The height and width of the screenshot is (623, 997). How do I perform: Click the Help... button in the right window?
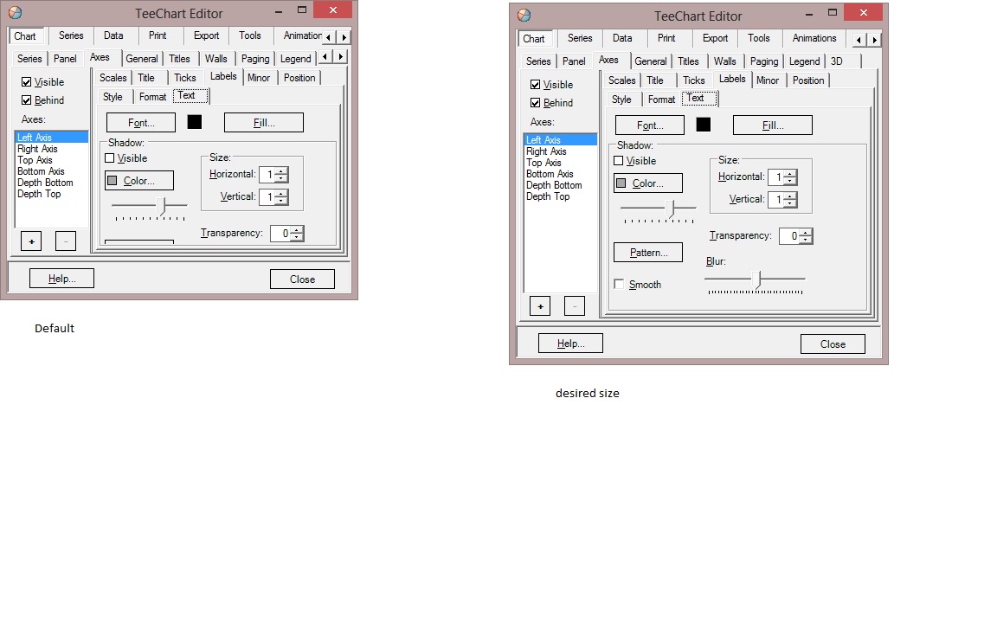point(570,344)
